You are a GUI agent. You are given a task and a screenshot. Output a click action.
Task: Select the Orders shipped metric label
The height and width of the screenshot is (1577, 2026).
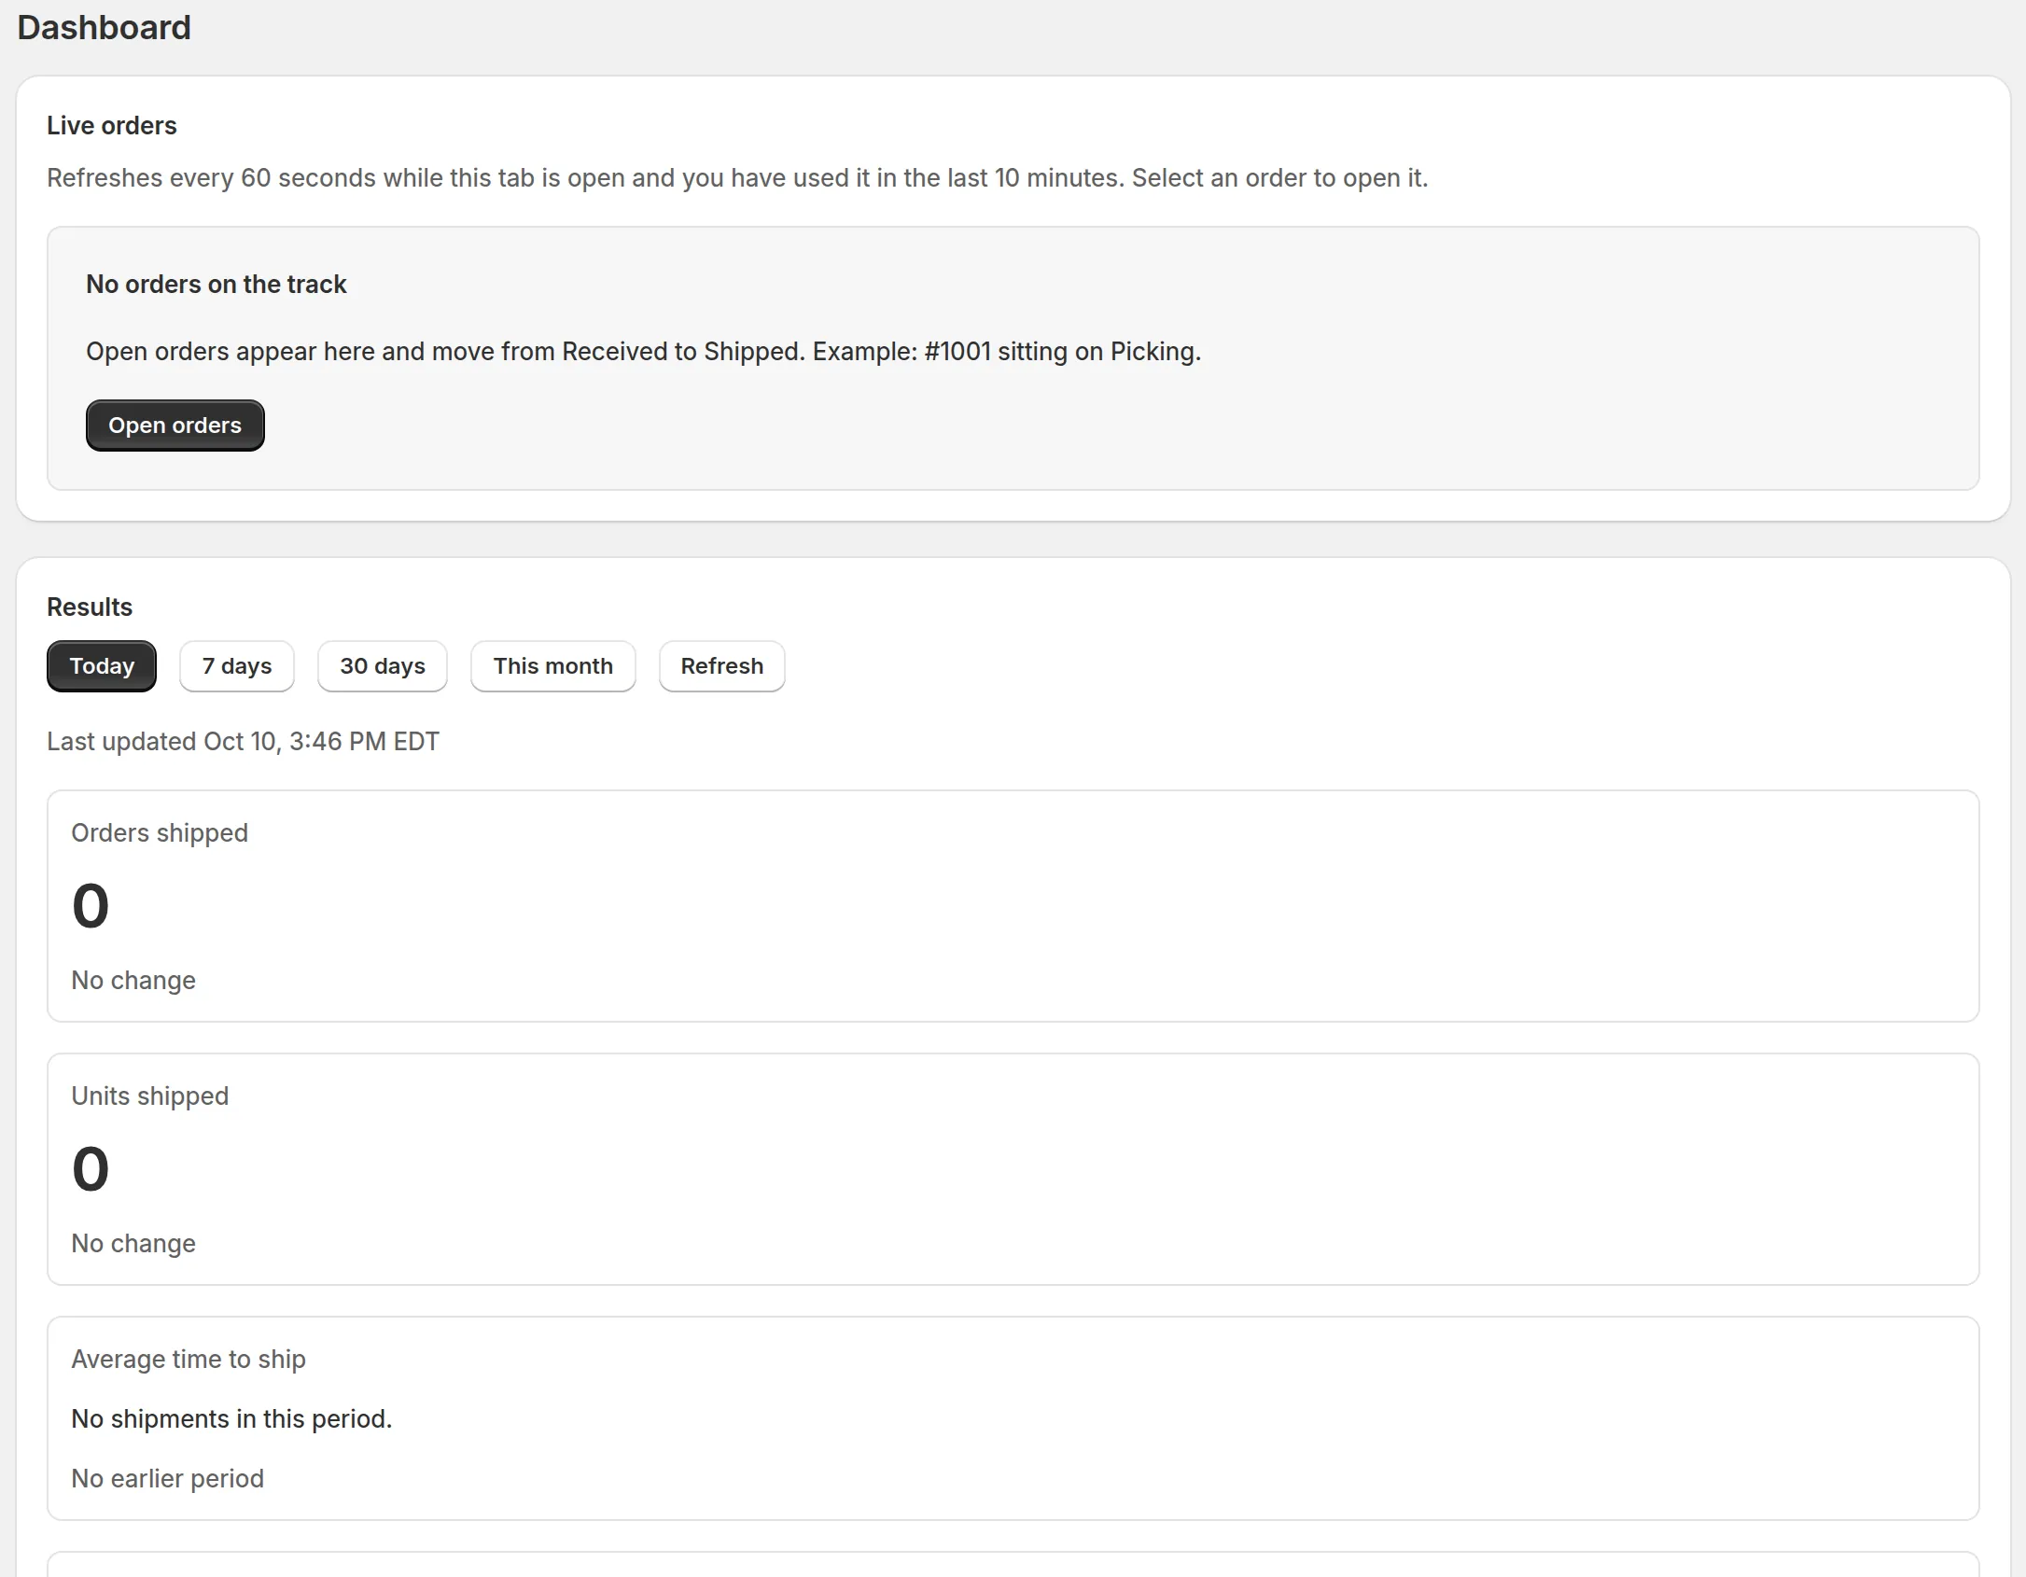coord(160,833)
